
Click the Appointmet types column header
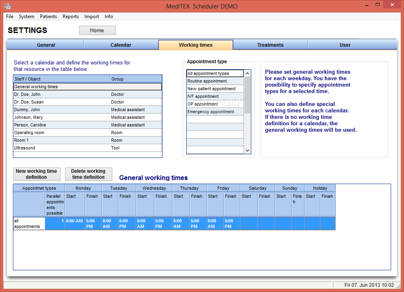point(39,188)
